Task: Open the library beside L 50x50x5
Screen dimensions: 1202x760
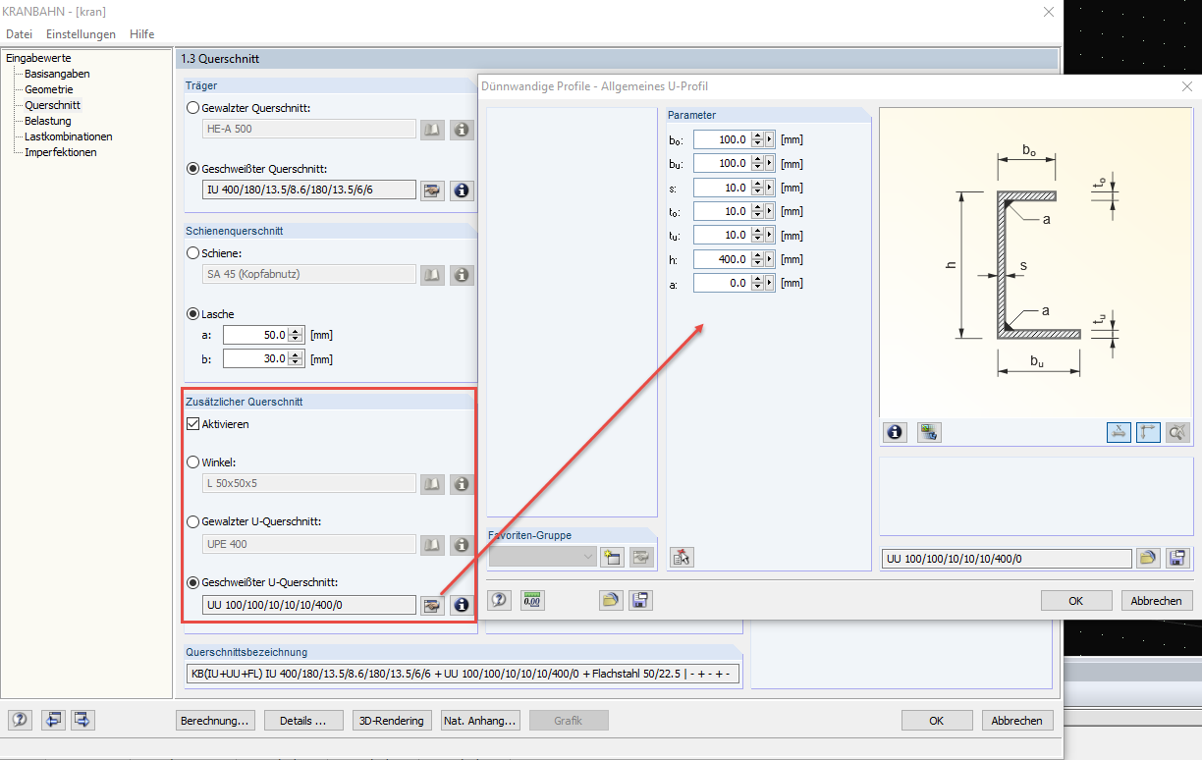Action: click(x=432, y=484)
